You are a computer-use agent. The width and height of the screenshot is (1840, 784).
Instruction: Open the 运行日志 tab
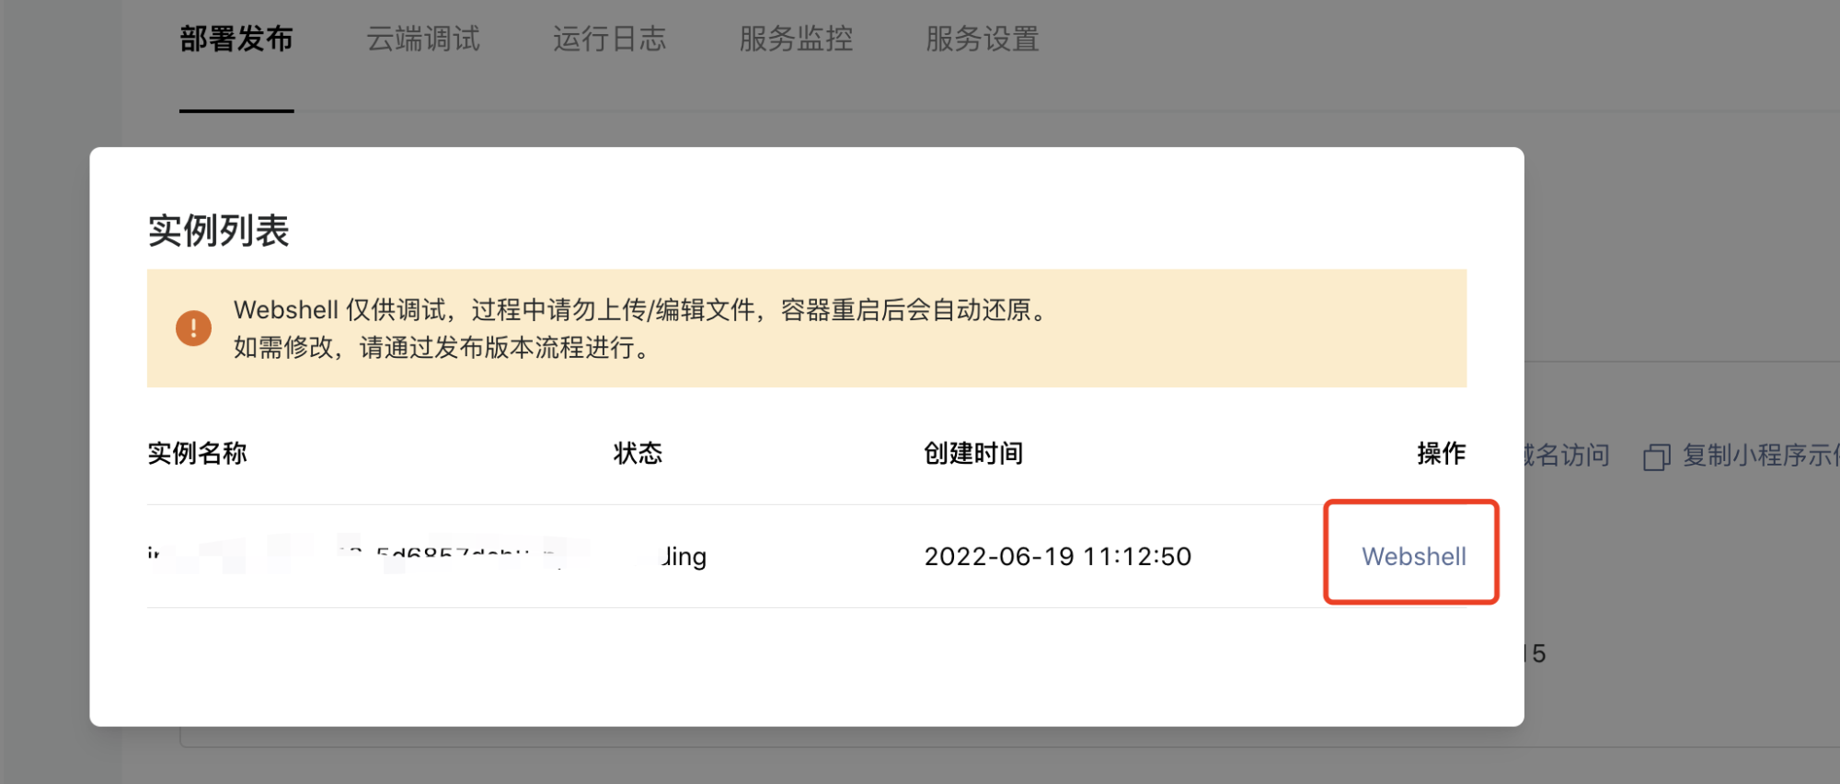tap(609, 39)
